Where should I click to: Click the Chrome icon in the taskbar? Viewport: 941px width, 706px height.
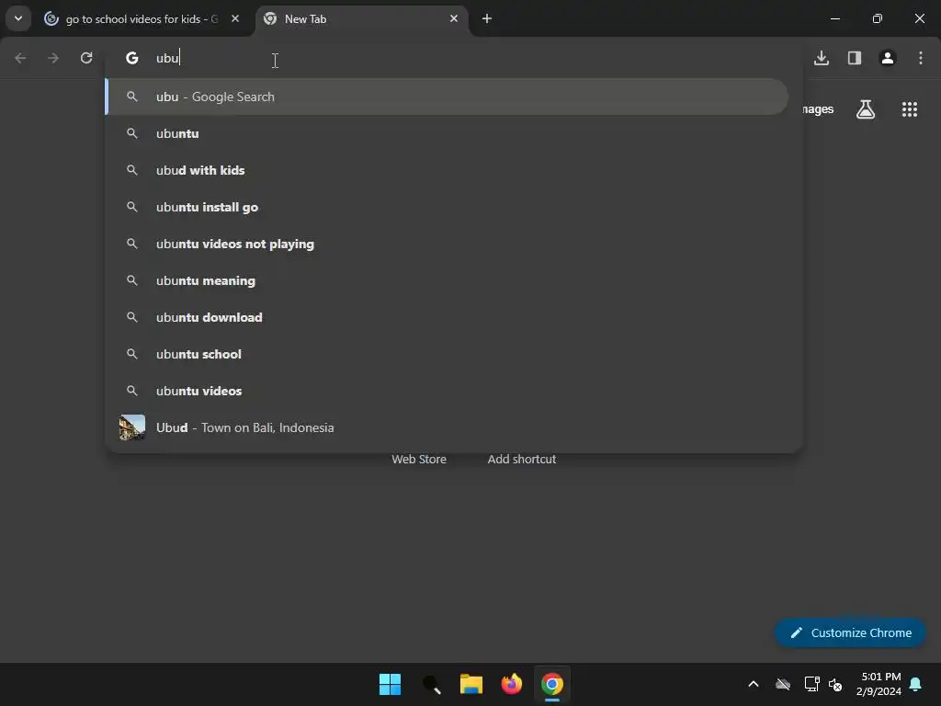coord(552,684)
